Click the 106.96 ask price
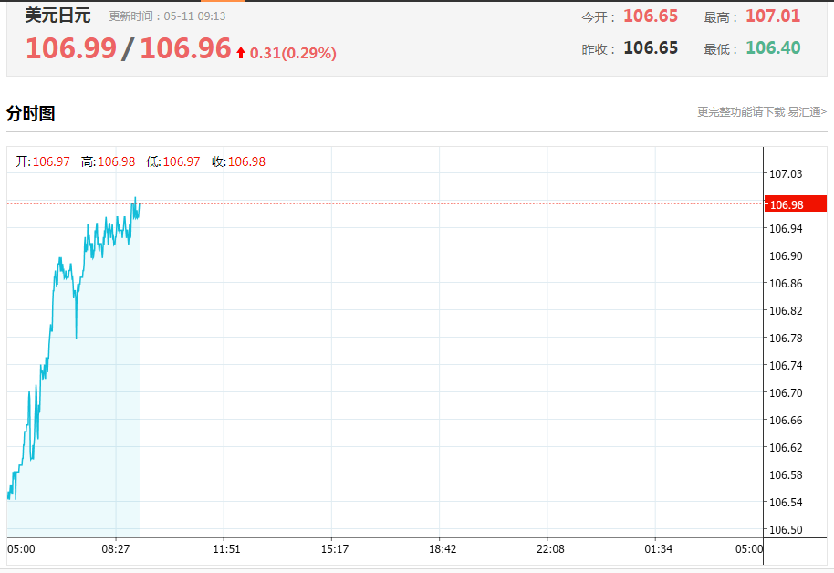Viewport: 834px width, 573px height. (x=185, y=48)
